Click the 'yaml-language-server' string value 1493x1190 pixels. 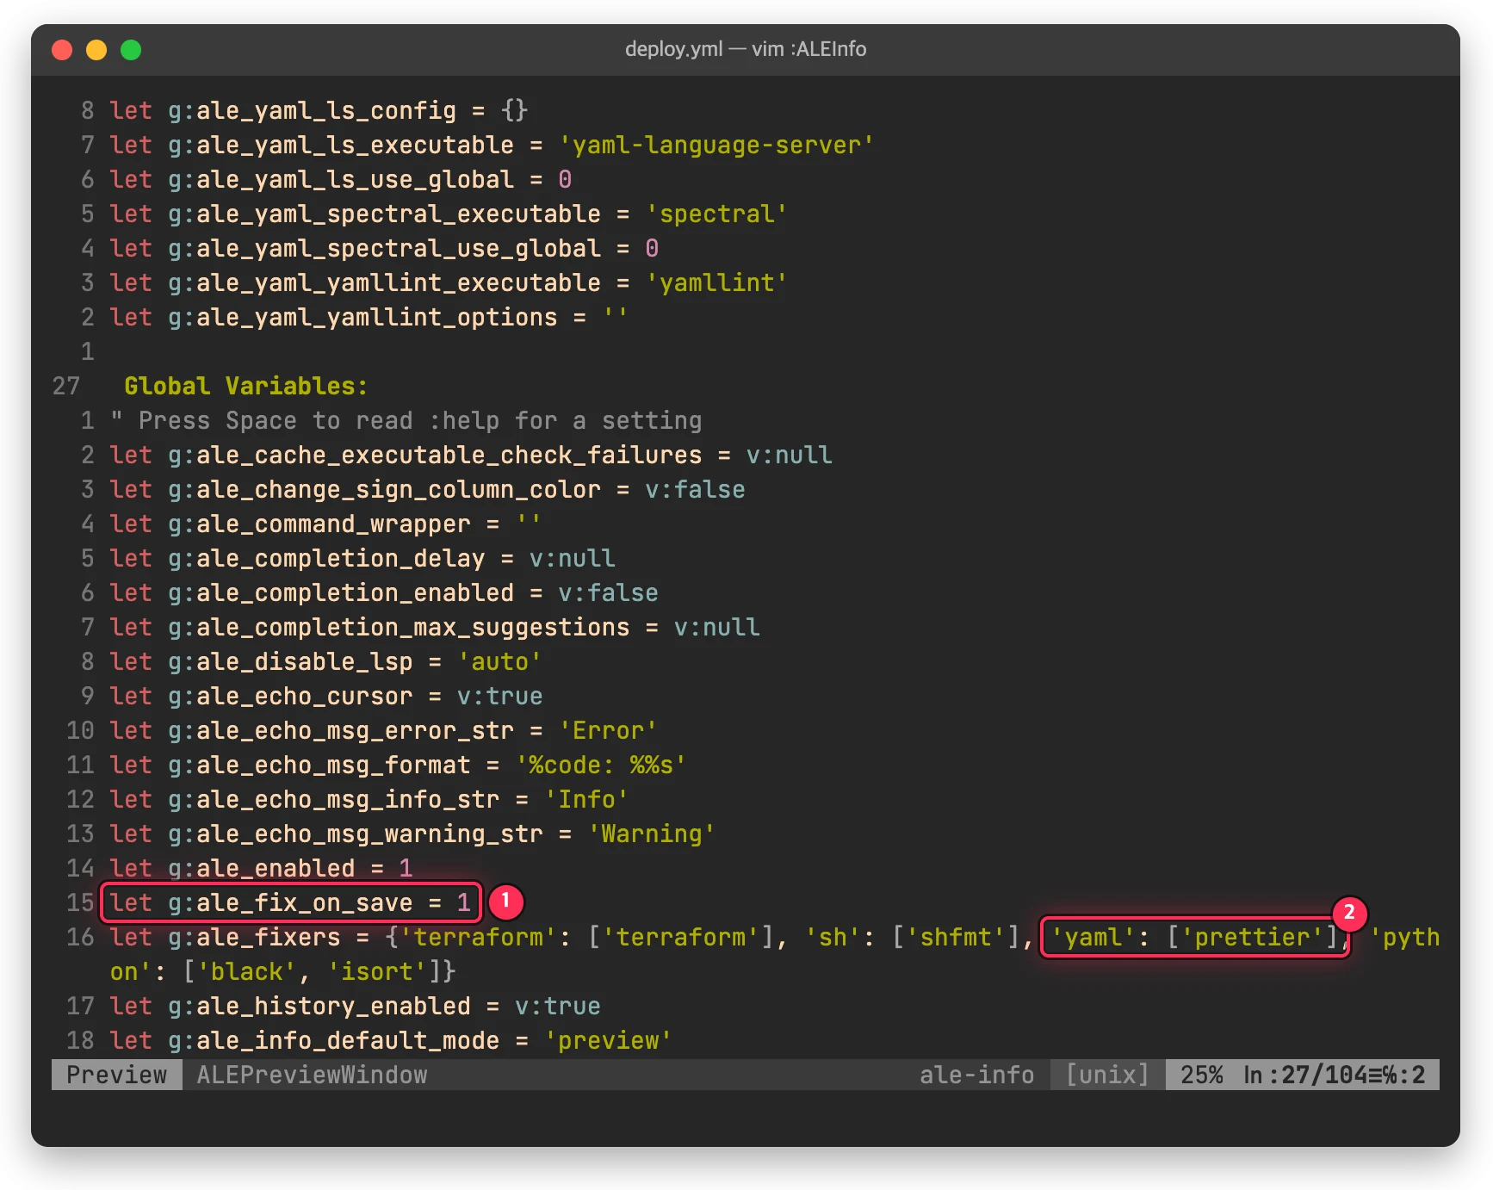(x=716, y=145)
